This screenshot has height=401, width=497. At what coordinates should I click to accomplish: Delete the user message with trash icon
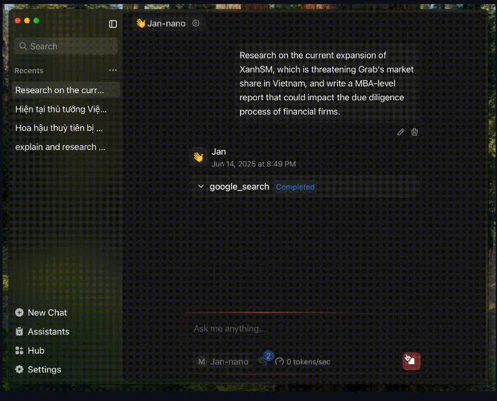coord(415,132)
